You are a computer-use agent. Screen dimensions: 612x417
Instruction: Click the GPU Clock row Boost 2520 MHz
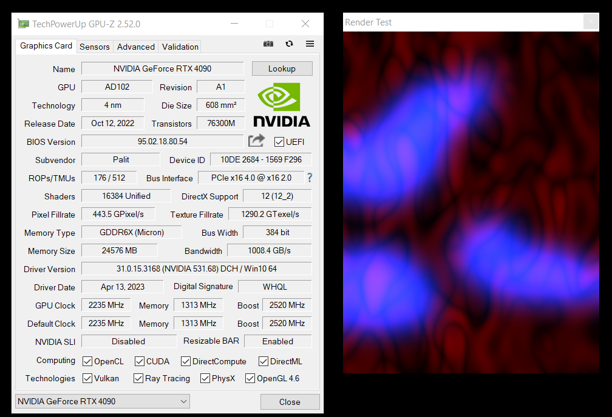click(287, 305)
